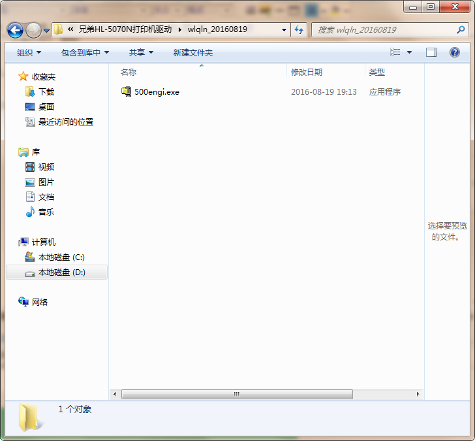The image size is (475, 441).
Task: Click the left scroll arrow of file list
Action: point(115,394)
